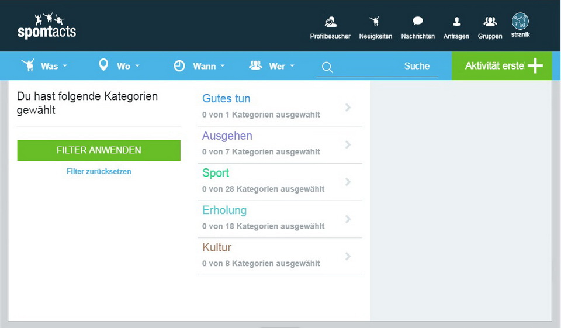Select the Nachrichten label

418,36
